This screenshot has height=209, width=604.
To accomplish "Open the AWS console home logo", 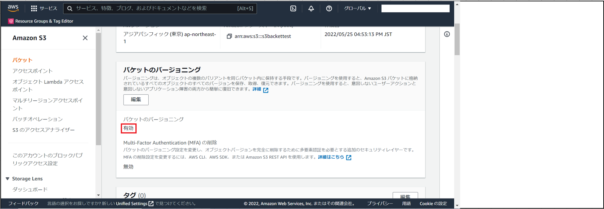I will [13, 8].
